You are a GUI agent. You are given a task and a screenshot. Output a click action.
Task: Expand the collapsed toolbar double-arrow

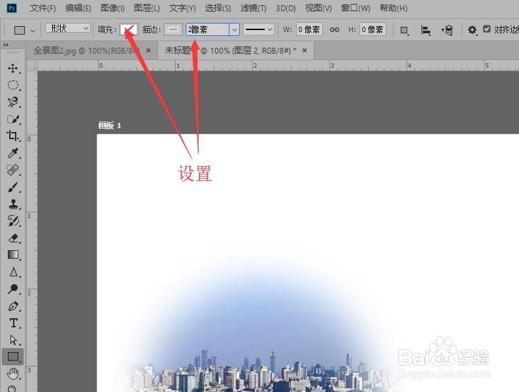[6, 44]
